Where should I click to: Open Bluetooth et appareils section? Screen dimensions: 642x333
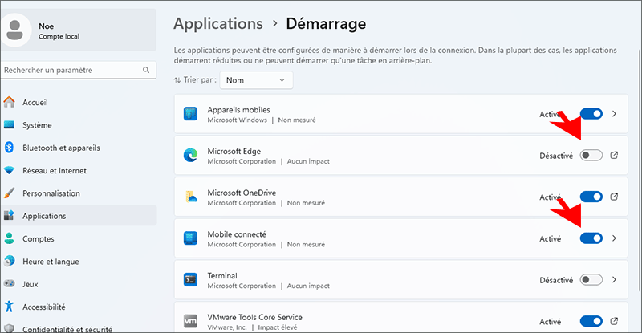pos(79,148)
